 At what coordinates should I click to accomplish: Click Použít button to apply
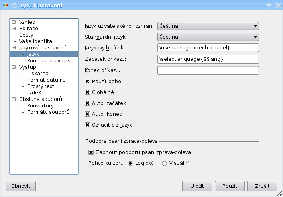(x=230, y=186)
